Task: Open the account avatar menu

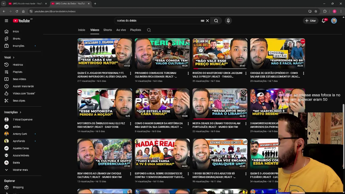Action: [x=334, y=21]
